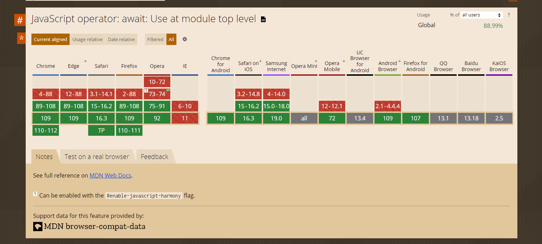The width and height of the screenshot is (542, 244).
Task: Click IE 11 cell
Action: coord(185,118)
